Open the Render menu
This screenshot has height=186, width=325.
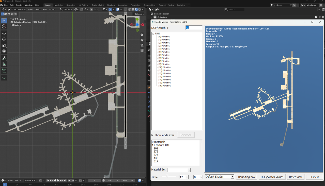[19, 5]
